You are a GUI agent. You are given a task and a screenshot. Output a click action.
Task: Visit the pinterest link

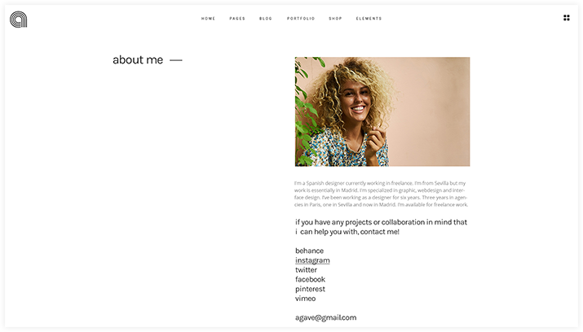coord(310,289)
